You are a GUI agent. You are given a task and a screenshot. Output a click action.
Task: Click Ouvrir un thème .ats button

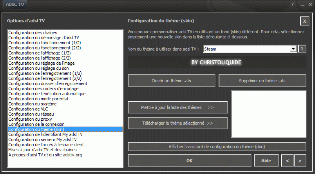tap(171, 81)
